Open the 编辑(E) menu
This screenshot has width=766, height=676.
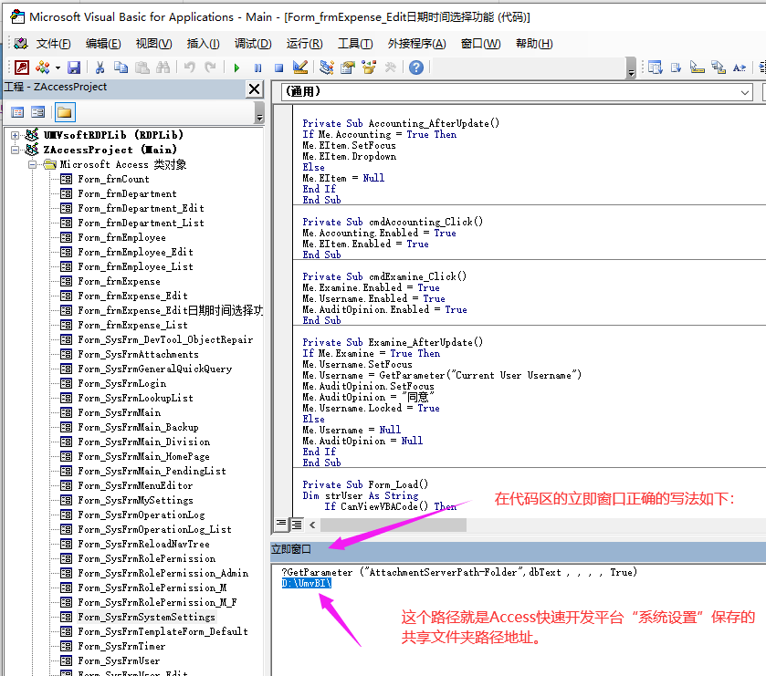click(x=103, y=44)
